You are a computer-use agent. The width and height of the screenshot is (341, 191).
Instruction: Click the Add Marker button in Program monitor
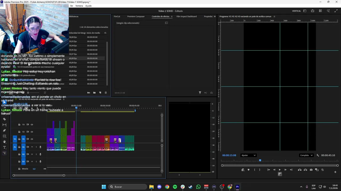(x=249, y=170)
